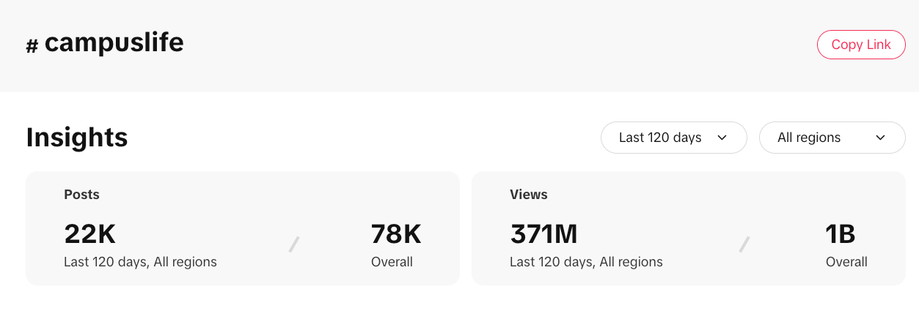Click the Copy Link button
The height and width of the screenshot is (311, 919).
861,45
